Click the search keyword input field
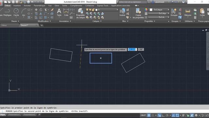 point(133,2)
